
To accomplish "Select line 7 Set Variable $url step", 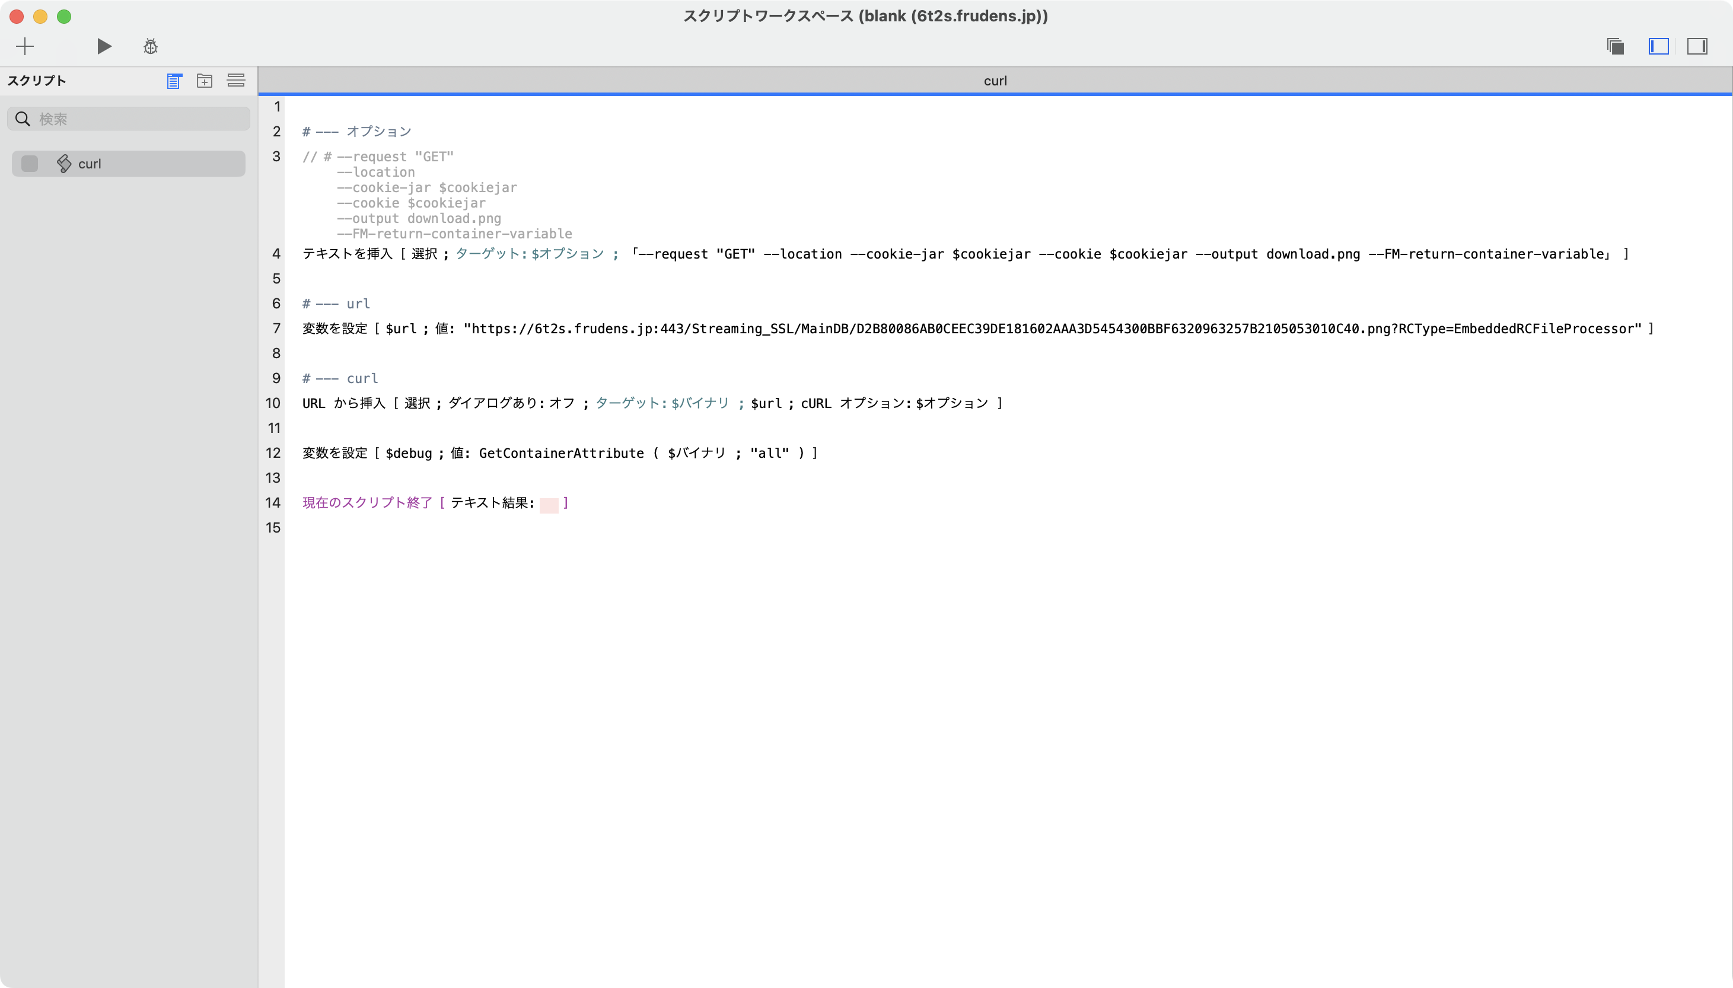I will 978,329.
